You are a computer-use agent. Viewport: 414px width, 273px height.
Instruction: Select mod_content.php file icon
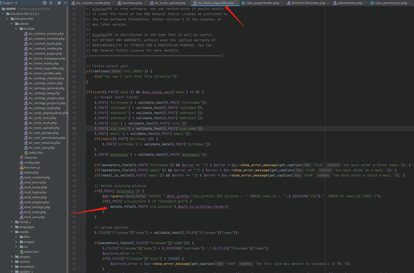tap(22, 178)
